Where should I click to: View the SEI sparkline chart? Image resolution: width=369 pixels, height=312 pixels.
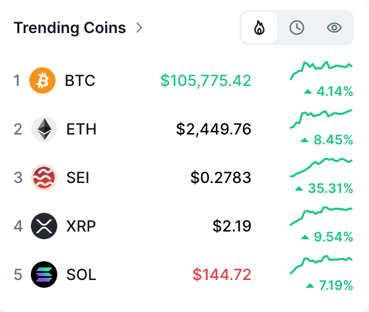click(x=321, y=167)
